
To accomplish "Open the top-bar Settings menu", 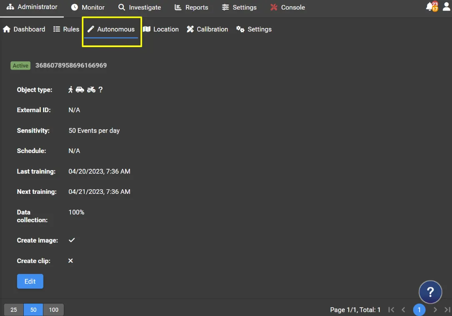I will pyautogui.click(x=239, y=7).
